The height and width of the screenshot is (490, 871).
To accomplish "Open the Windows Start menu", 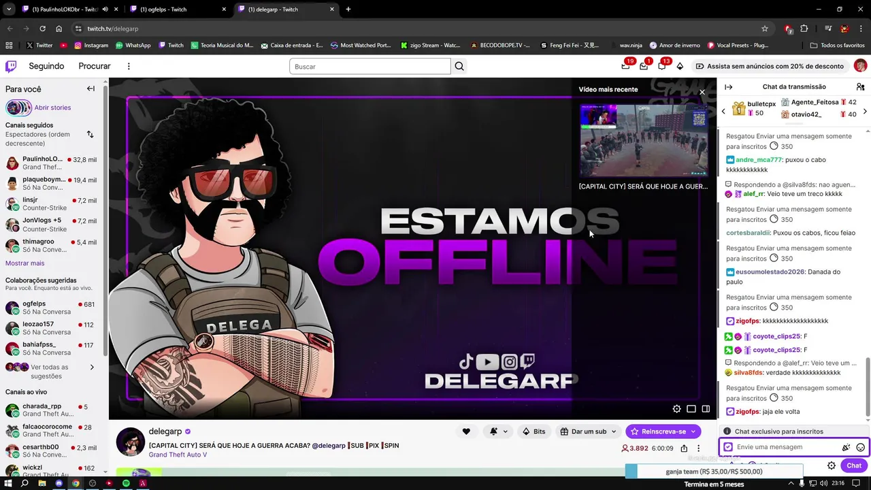I will tap(8, 483).
